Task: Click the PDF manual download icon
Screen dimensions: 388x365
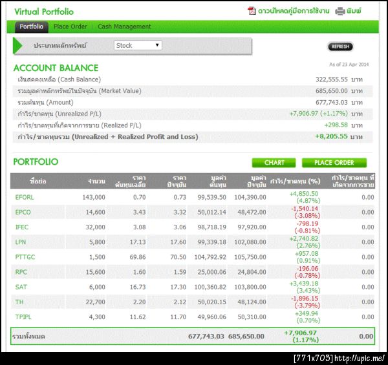Action: click(x=252, y=11)
